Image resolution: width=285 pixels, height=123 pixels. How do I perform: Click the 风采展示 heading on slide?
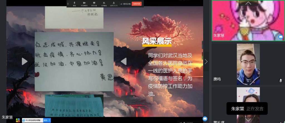click(x=157, y=41)
